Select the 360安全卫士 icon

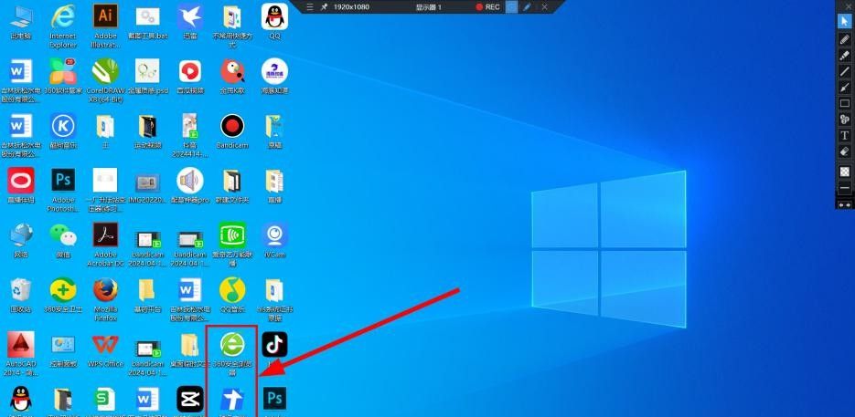[x=63, y=295]
